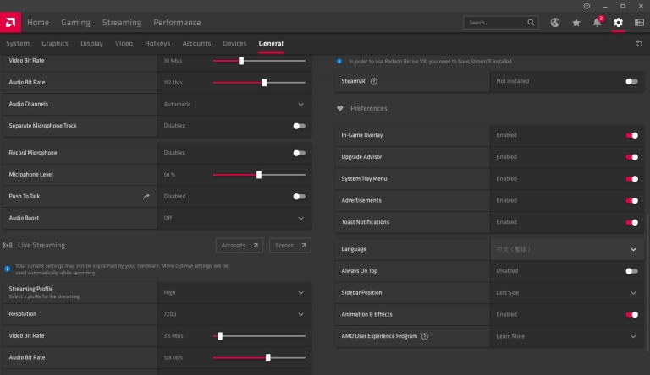Switch to Accounts settings tab

[196, 43]
